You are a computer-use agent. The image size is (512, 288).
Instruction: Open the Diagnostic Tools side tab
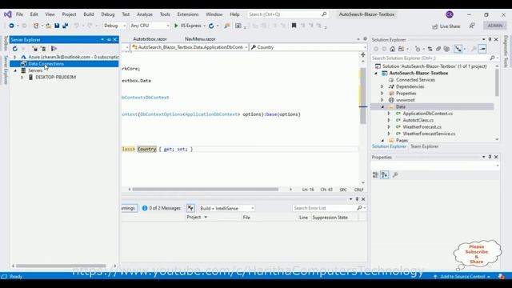coord(506,51)
